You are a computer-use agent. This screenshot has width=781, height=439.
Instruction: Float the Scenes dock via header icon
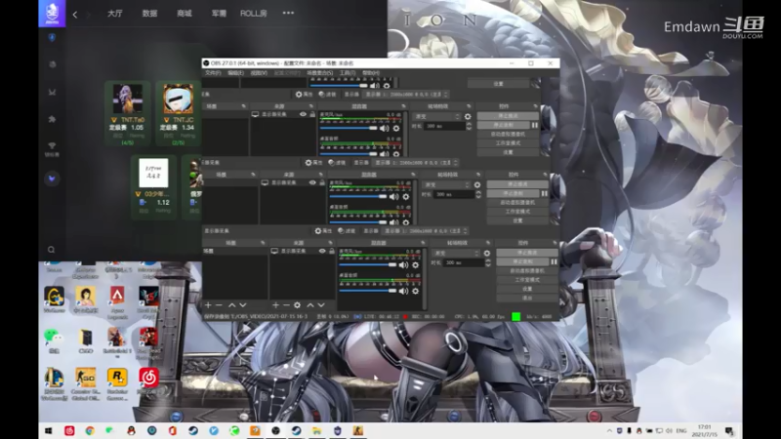click(263, 243)
